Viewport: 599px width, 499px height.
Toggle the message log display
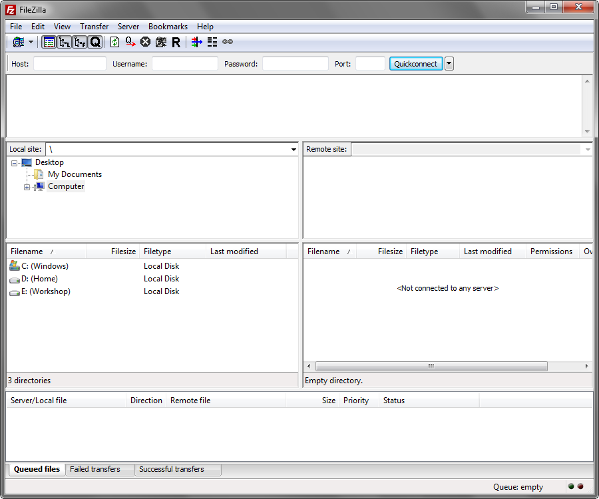point(49,42)
